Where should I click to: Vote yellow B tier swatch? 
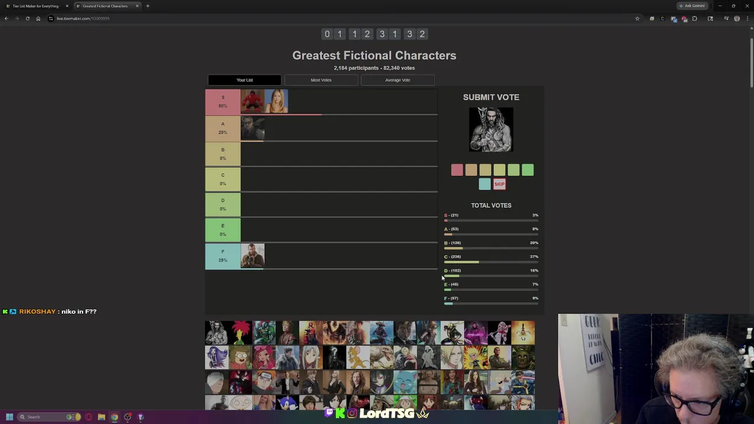coord(485,170)
